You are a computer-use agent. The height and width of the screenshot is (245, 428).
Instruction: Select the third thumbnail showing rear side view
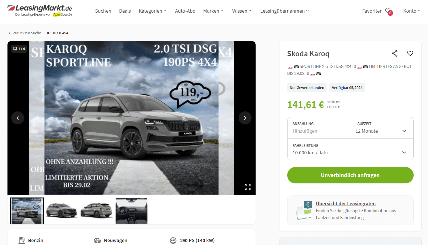96,211
